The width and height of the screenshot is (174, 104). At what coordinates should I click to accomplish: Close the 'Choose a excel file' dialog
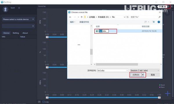coord(160,12)
